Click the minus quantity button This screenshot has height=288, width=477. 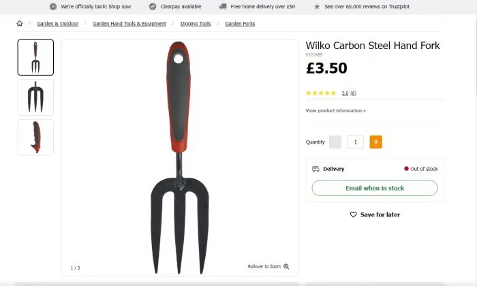(335, 142)
